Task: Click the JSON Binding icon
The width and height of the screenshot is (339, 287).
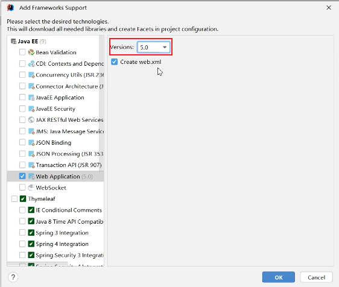Action: click(x=31, y=142)
